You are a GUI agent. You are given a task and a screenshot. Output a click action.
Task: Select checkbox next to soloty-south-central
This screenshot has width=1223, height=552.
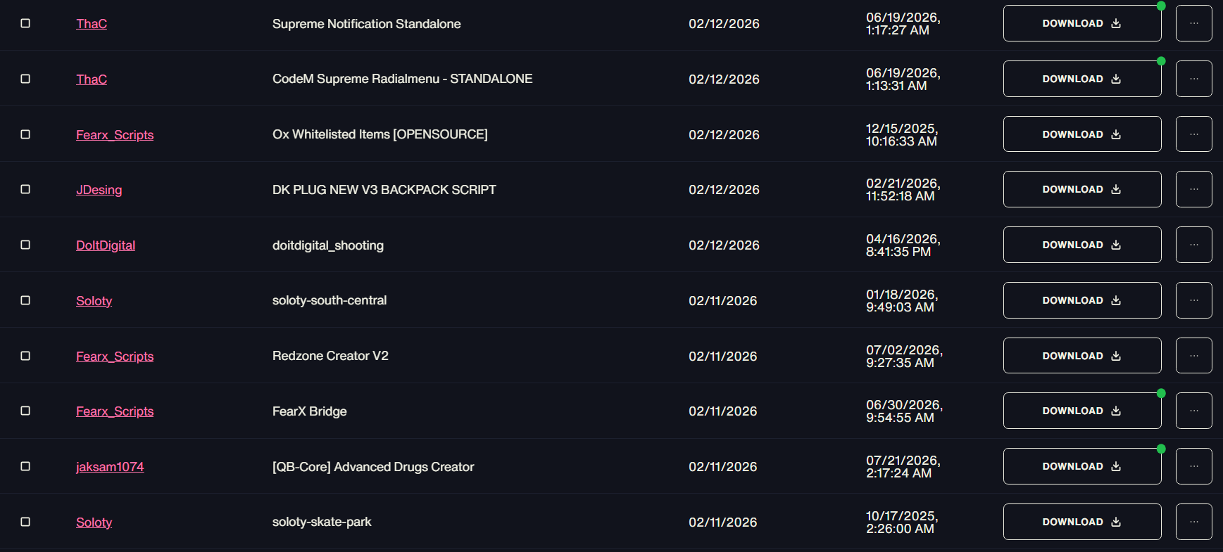click(x=25, y=300)
